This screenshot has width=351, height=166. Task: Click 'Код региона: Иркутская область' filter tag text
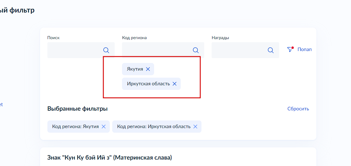coord(153,127)
